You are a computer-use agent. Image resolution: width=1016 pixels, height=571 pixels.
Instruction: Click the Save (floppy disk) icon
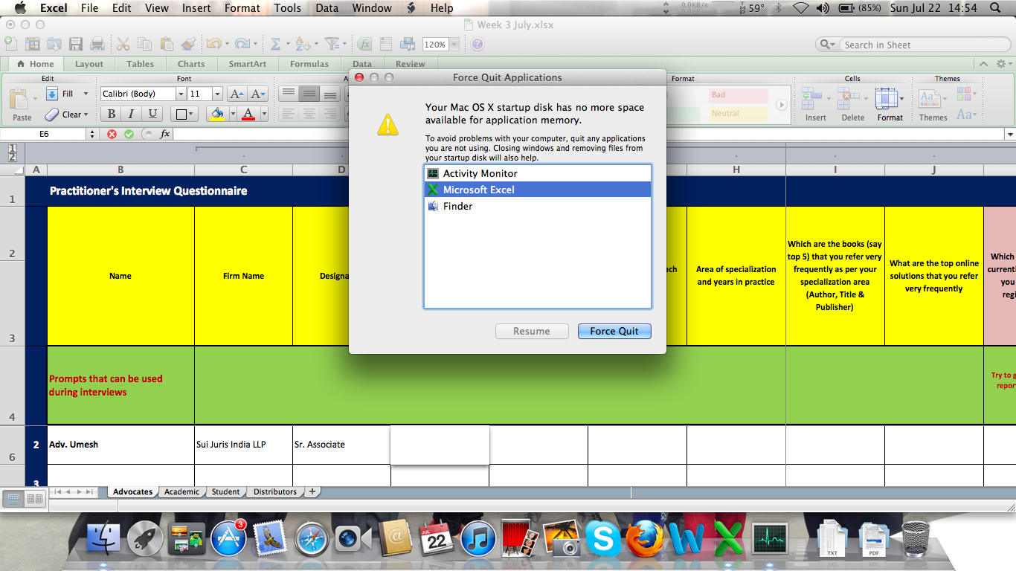(x=76, y=44)
